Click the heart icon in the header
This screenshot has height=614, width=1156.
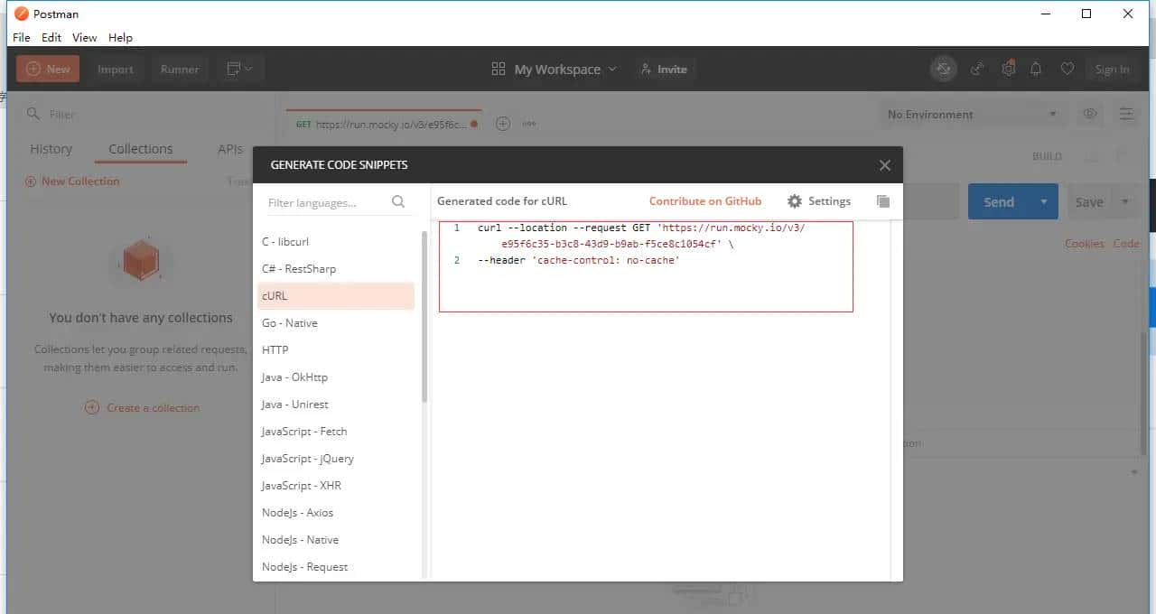(1067, 69)
